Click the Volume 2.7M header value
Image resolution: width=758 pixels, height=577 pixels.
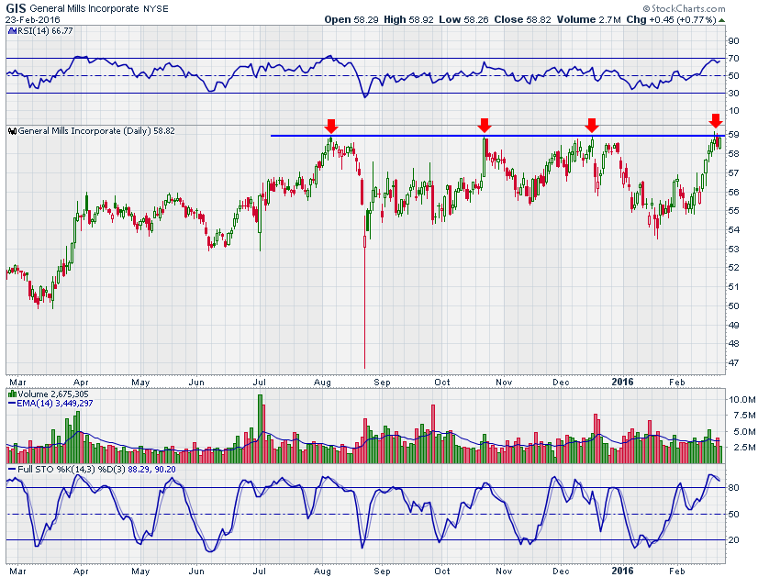pos(589,20)
